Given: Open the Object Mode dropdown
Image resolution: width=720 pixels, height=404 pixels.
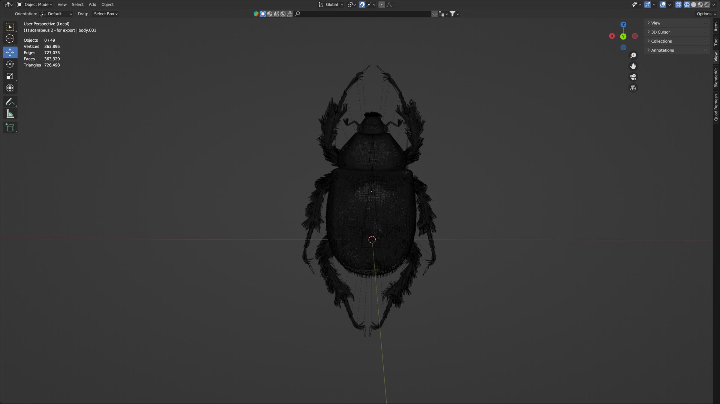Looking at the screenshot, I should point(35,5).
